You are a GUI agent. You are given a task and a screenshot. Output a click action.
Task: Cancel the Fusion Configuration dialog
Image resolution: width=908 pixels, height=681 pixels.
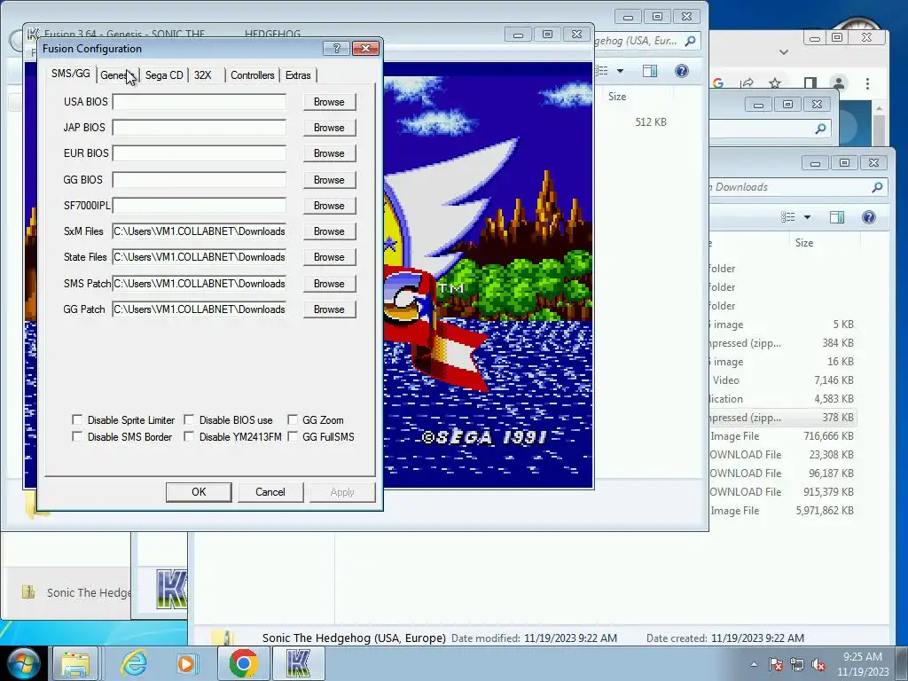click(x=270, y=491)
